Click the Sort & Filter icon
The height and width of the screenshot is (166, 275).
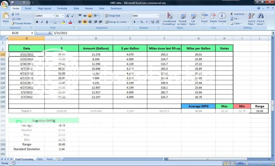(251, 16)
